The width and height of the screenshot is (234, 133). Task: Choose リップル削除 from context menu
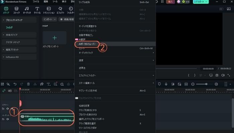click(115, 2)
